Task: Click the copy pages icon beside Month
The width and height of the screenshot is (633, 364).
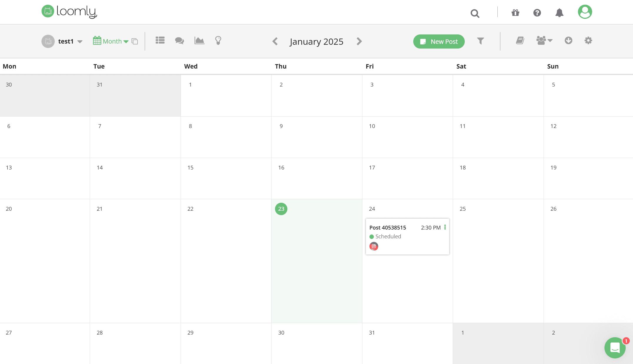Action: (x=135, y=41)
